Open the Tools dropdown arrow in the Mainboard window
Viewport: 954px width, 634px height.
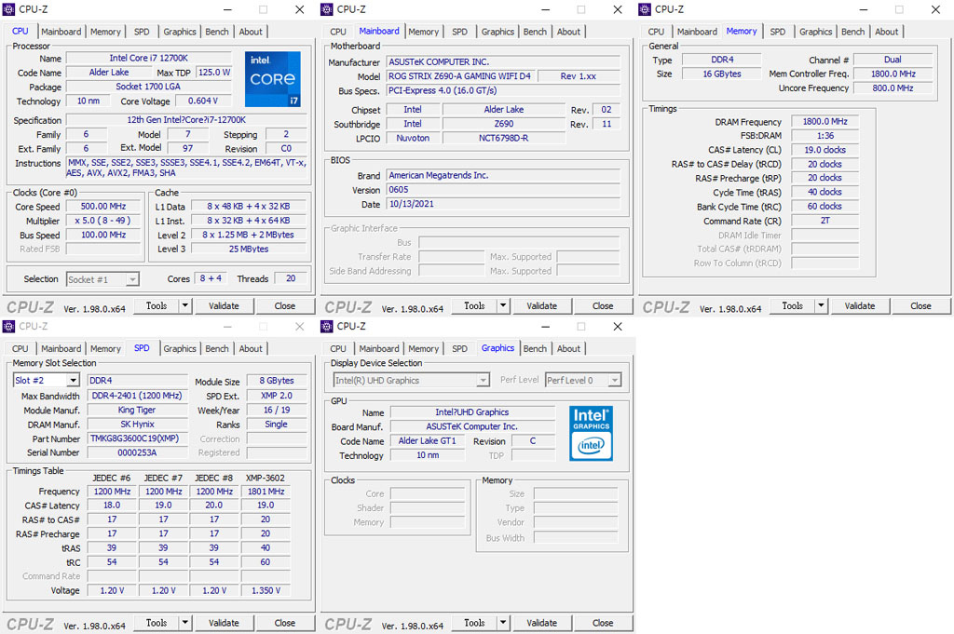click(x=503, y=305)
